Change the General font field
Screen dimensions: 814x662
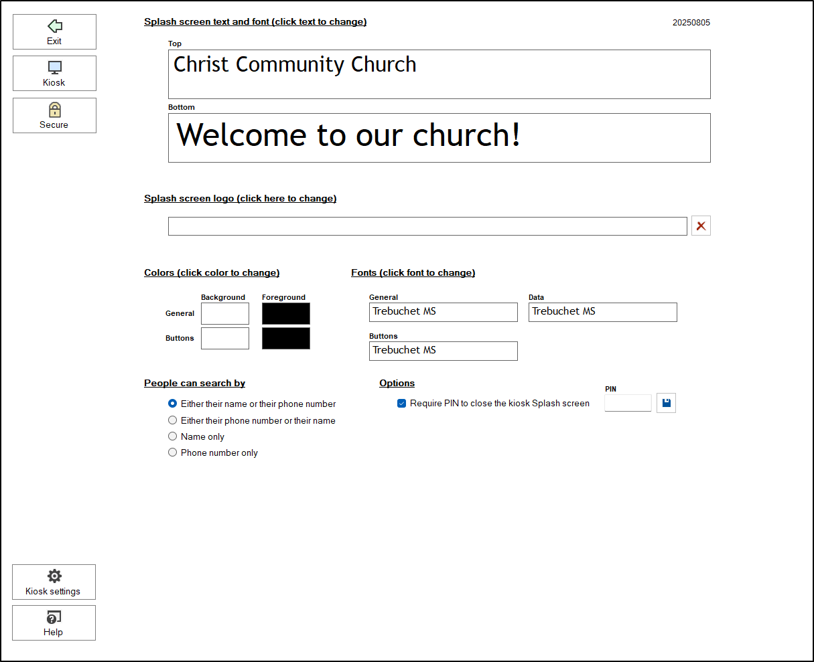[443, 312]
